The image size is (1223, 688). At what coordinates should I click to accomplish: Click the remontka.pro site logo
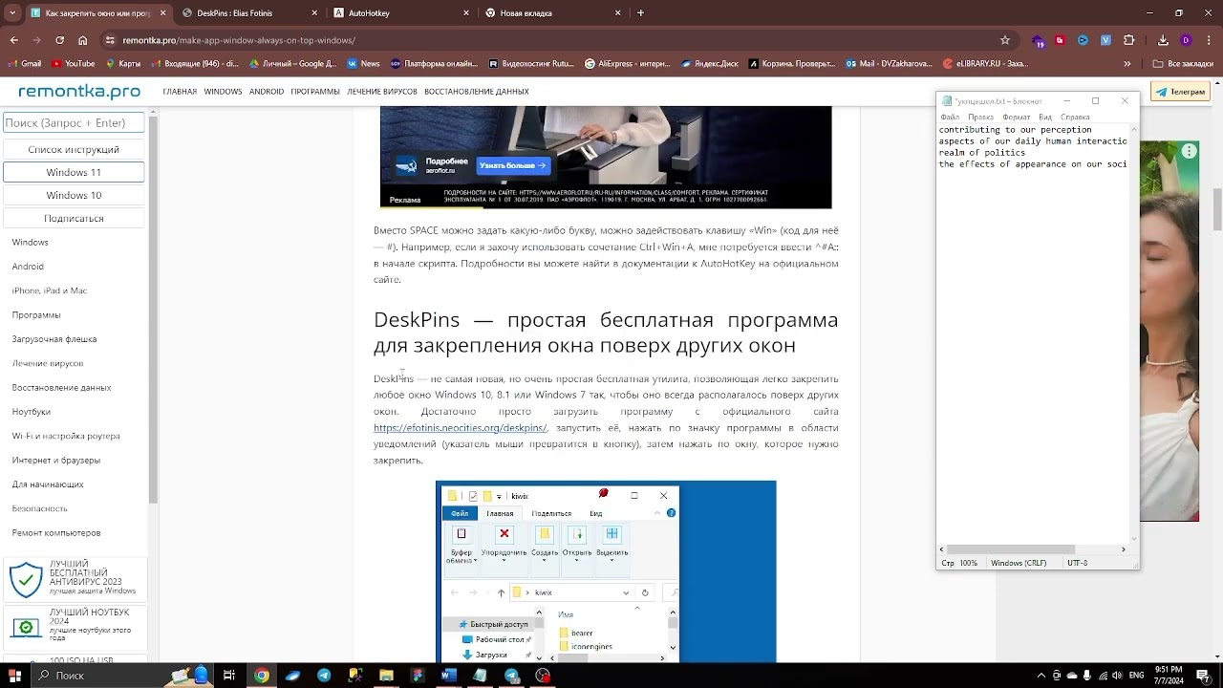(79, 92)
